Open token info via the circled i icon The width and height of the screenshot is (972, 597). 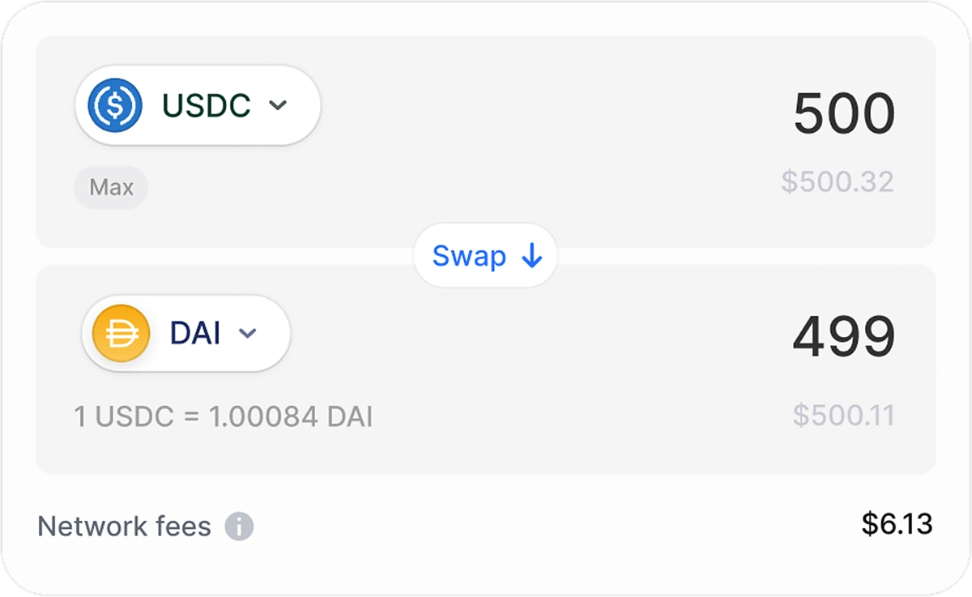[x=239, y=527]
